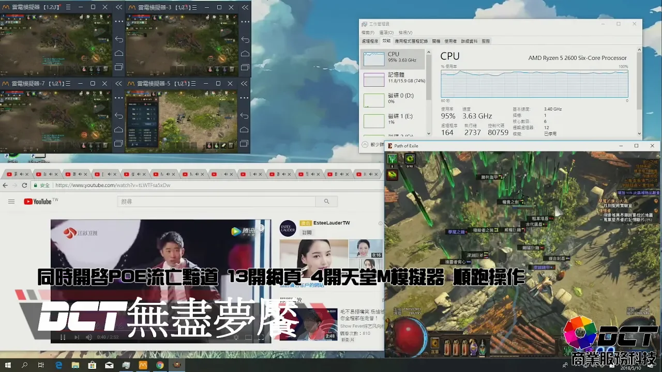Launch Microsoft Edge from the taskbar
662x372 pixels.
click(58, 365)
